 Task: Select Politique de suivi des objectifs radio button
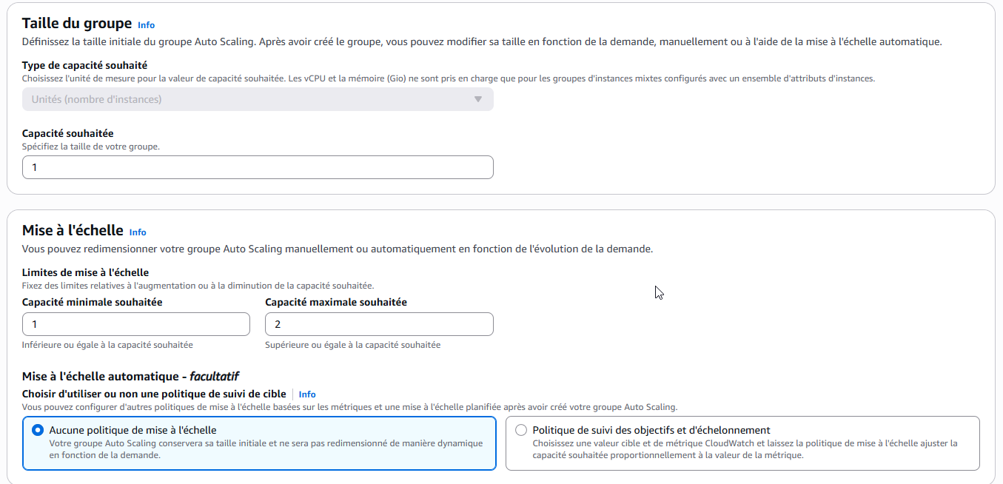click(x=521, y=430)
